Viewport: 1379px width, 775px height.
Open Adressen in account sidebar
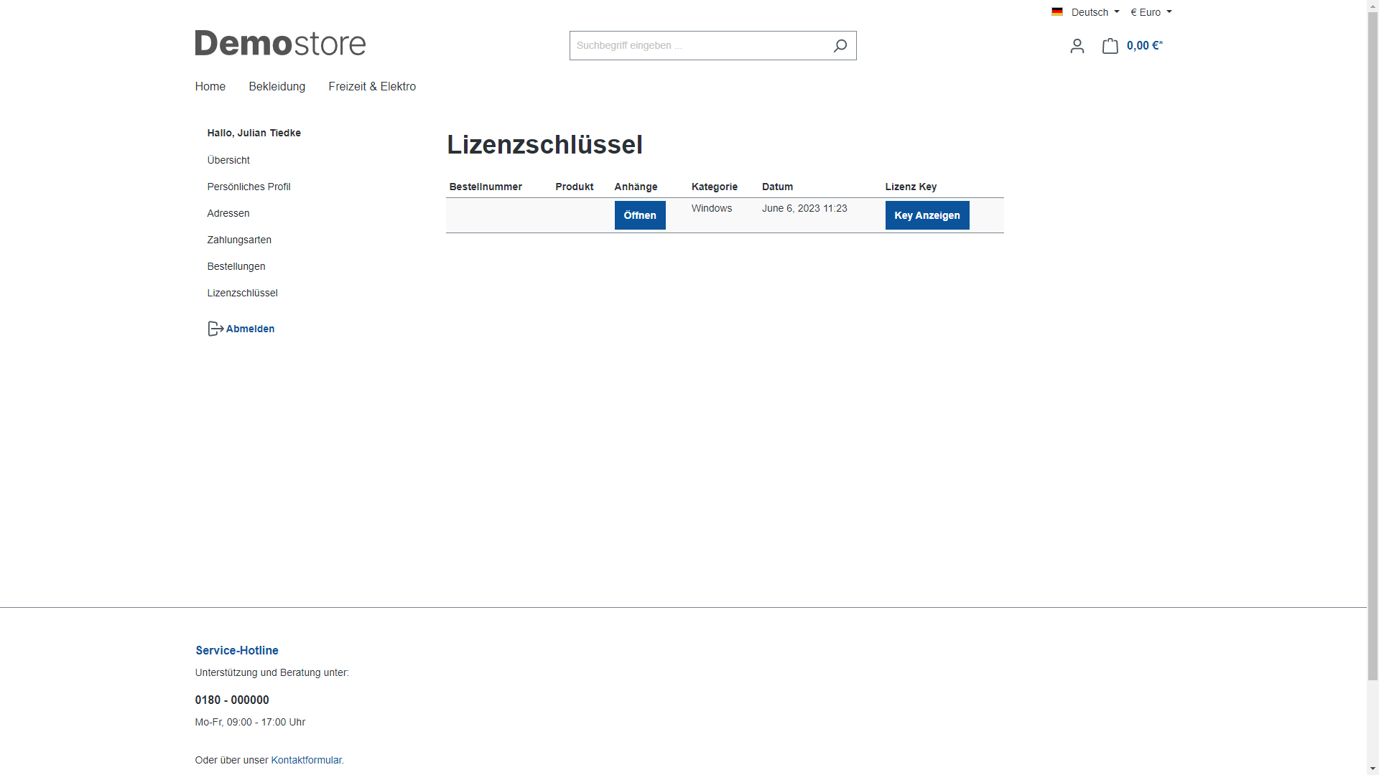pyautogui.click(x=228, y=213)
